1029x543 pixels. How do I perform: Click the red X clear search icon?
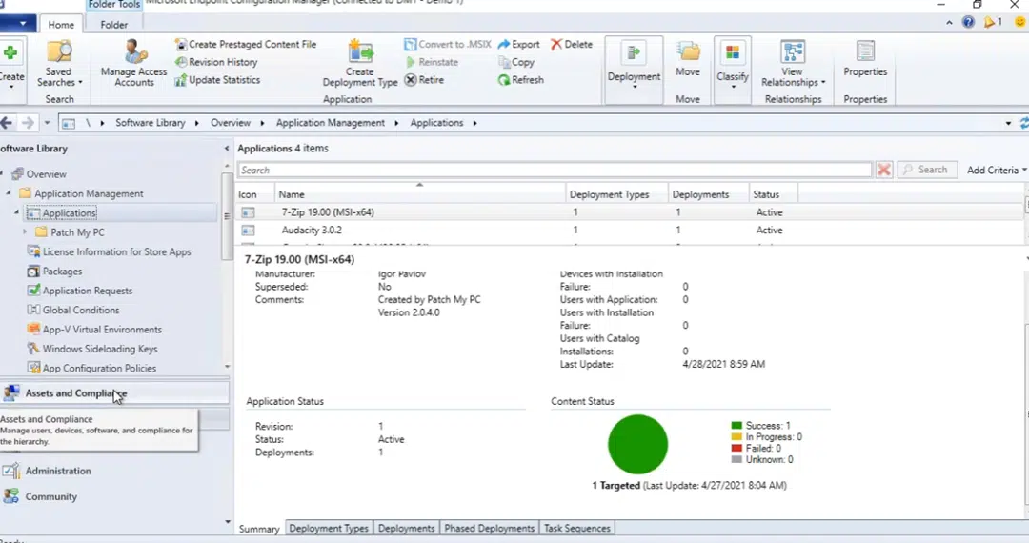[x=884, y=170]
